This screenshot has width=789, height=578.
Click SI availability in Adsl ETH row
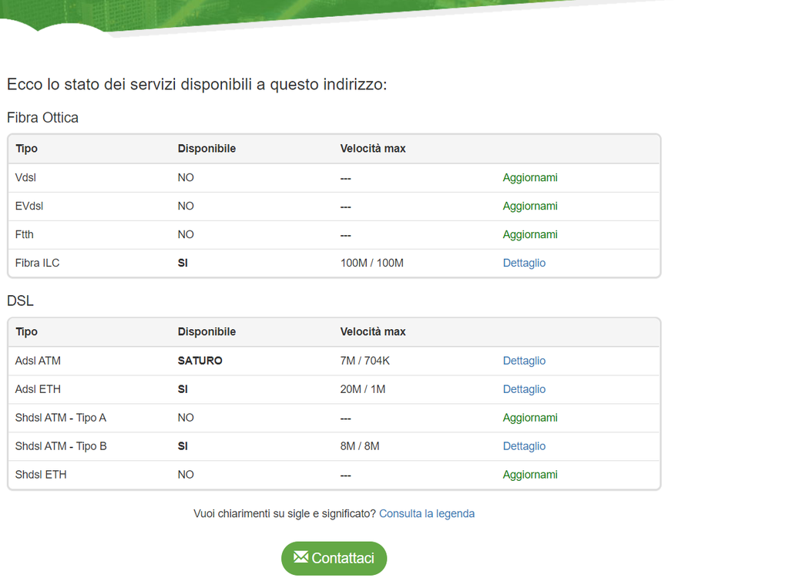click(x=183, y=389)
